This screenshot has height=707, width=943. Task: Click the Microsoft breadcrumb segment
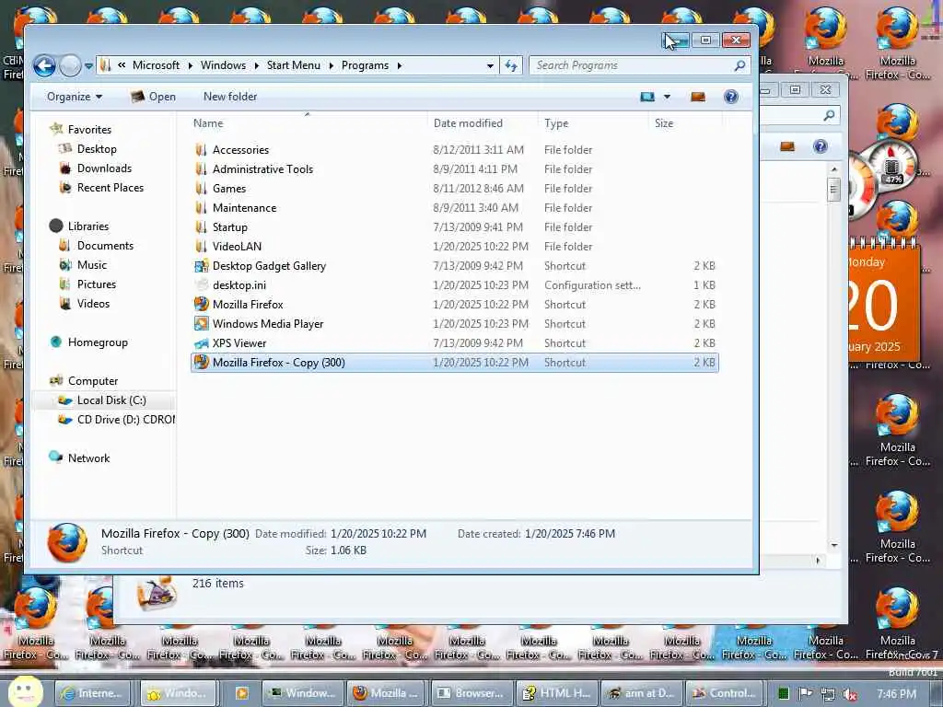(156, 65)
